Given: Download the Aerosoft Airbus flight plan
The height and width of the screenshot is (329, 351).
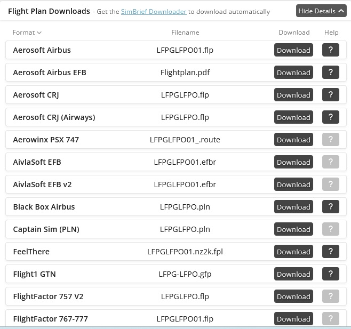Looking at the screenshot, I should (293, 50).
